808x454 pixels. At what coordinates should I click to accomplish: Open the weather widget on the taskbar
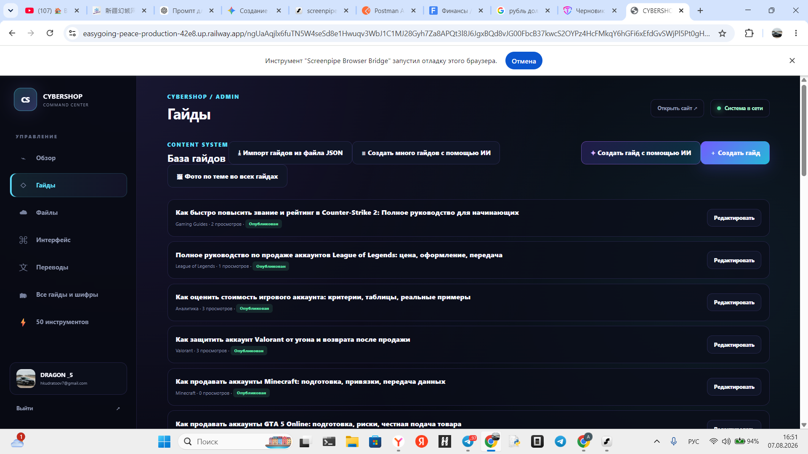(x=18, y=441)
